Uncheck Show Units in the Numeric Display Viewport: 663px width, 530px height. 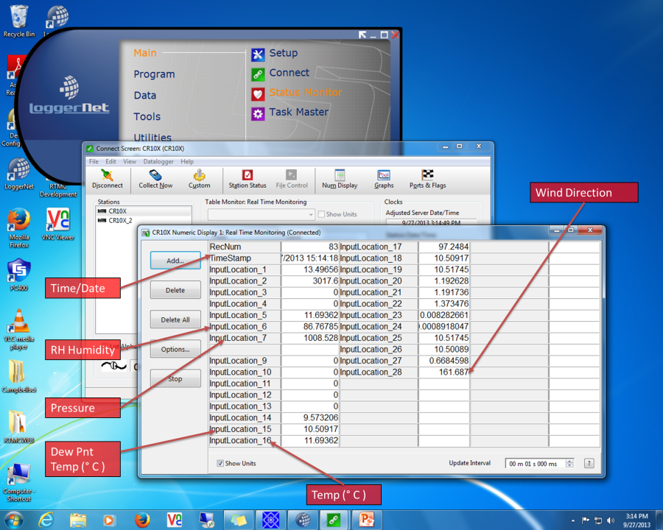point(221,464)
